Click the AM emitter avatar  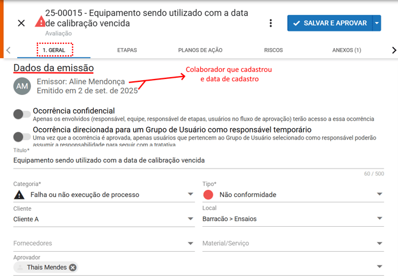point(22,86)
